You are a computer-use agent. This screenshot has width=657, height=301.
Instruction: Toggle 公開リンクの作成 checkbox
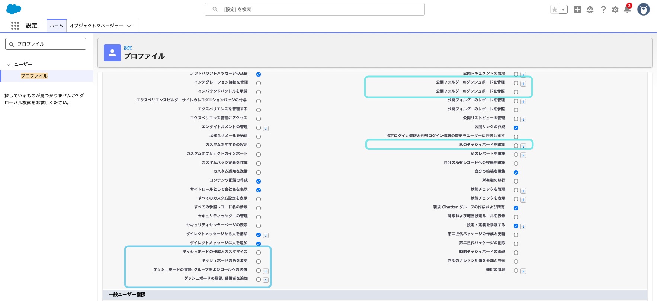click(x=516, y=128)
